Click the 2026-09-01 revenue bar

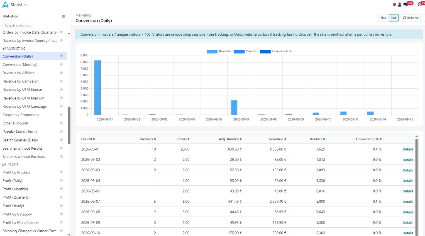pos(98,88)
